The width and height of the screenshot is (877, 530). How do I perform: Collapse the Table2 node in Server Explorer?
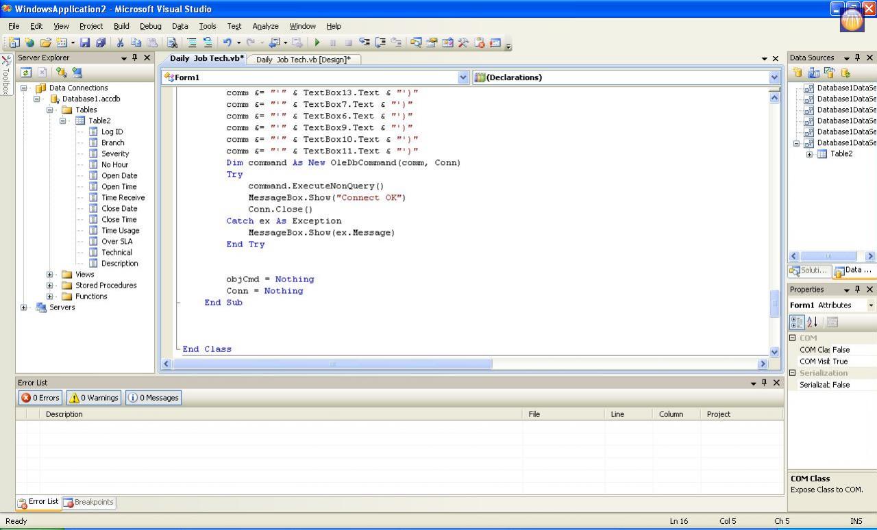click(62, 121)
